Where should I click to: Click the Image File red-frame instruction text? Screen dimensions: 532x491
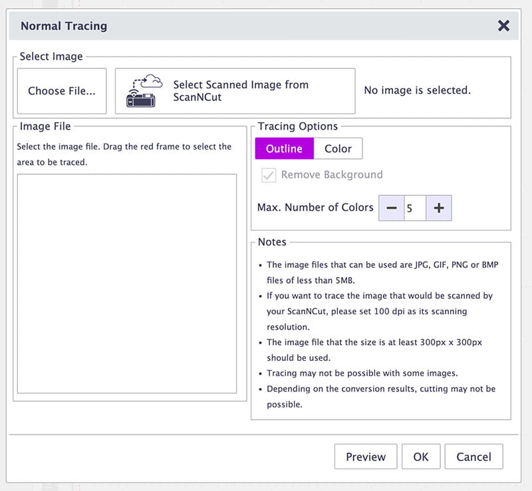(x=124, y=154)
